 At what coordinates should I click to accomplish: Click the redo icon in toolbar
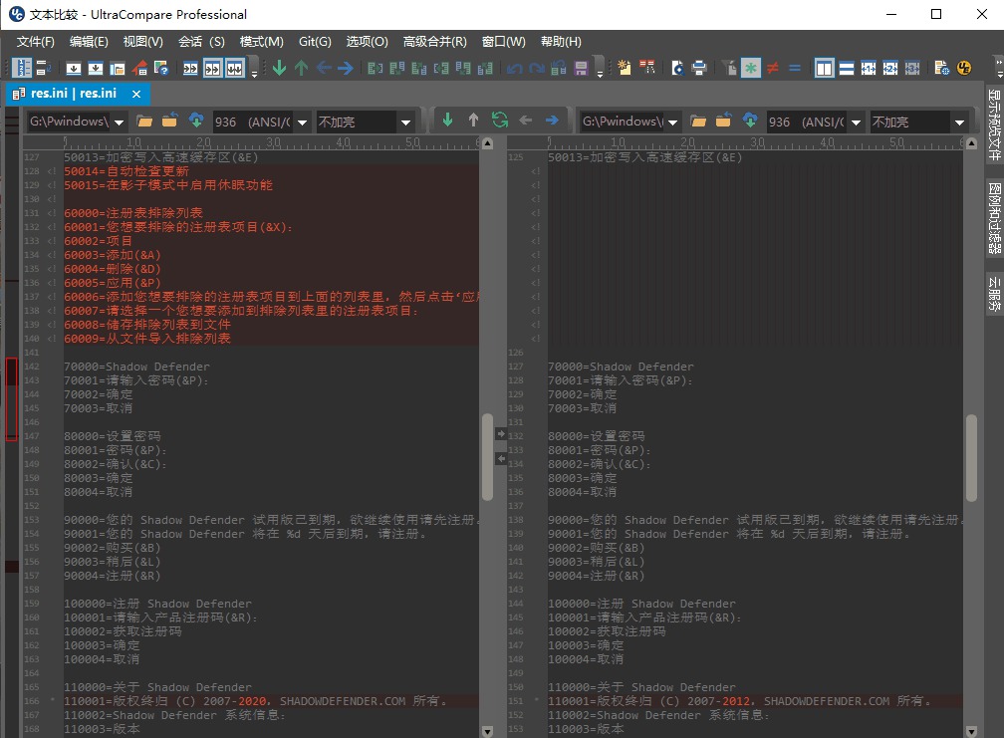537,67
